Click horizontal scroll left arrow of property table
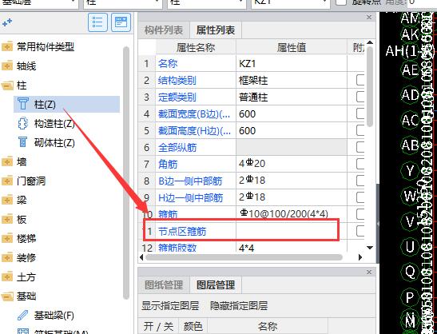This screenshot has width=437, height=334. [x=141, y=257]
